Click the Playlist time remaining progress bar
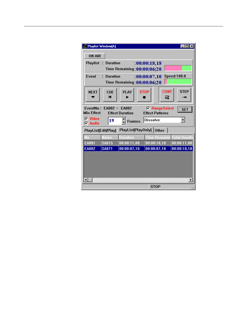Image resolution: width=242 pixels, height=313 pixels. pyautogui.click(x=178, y=68)
